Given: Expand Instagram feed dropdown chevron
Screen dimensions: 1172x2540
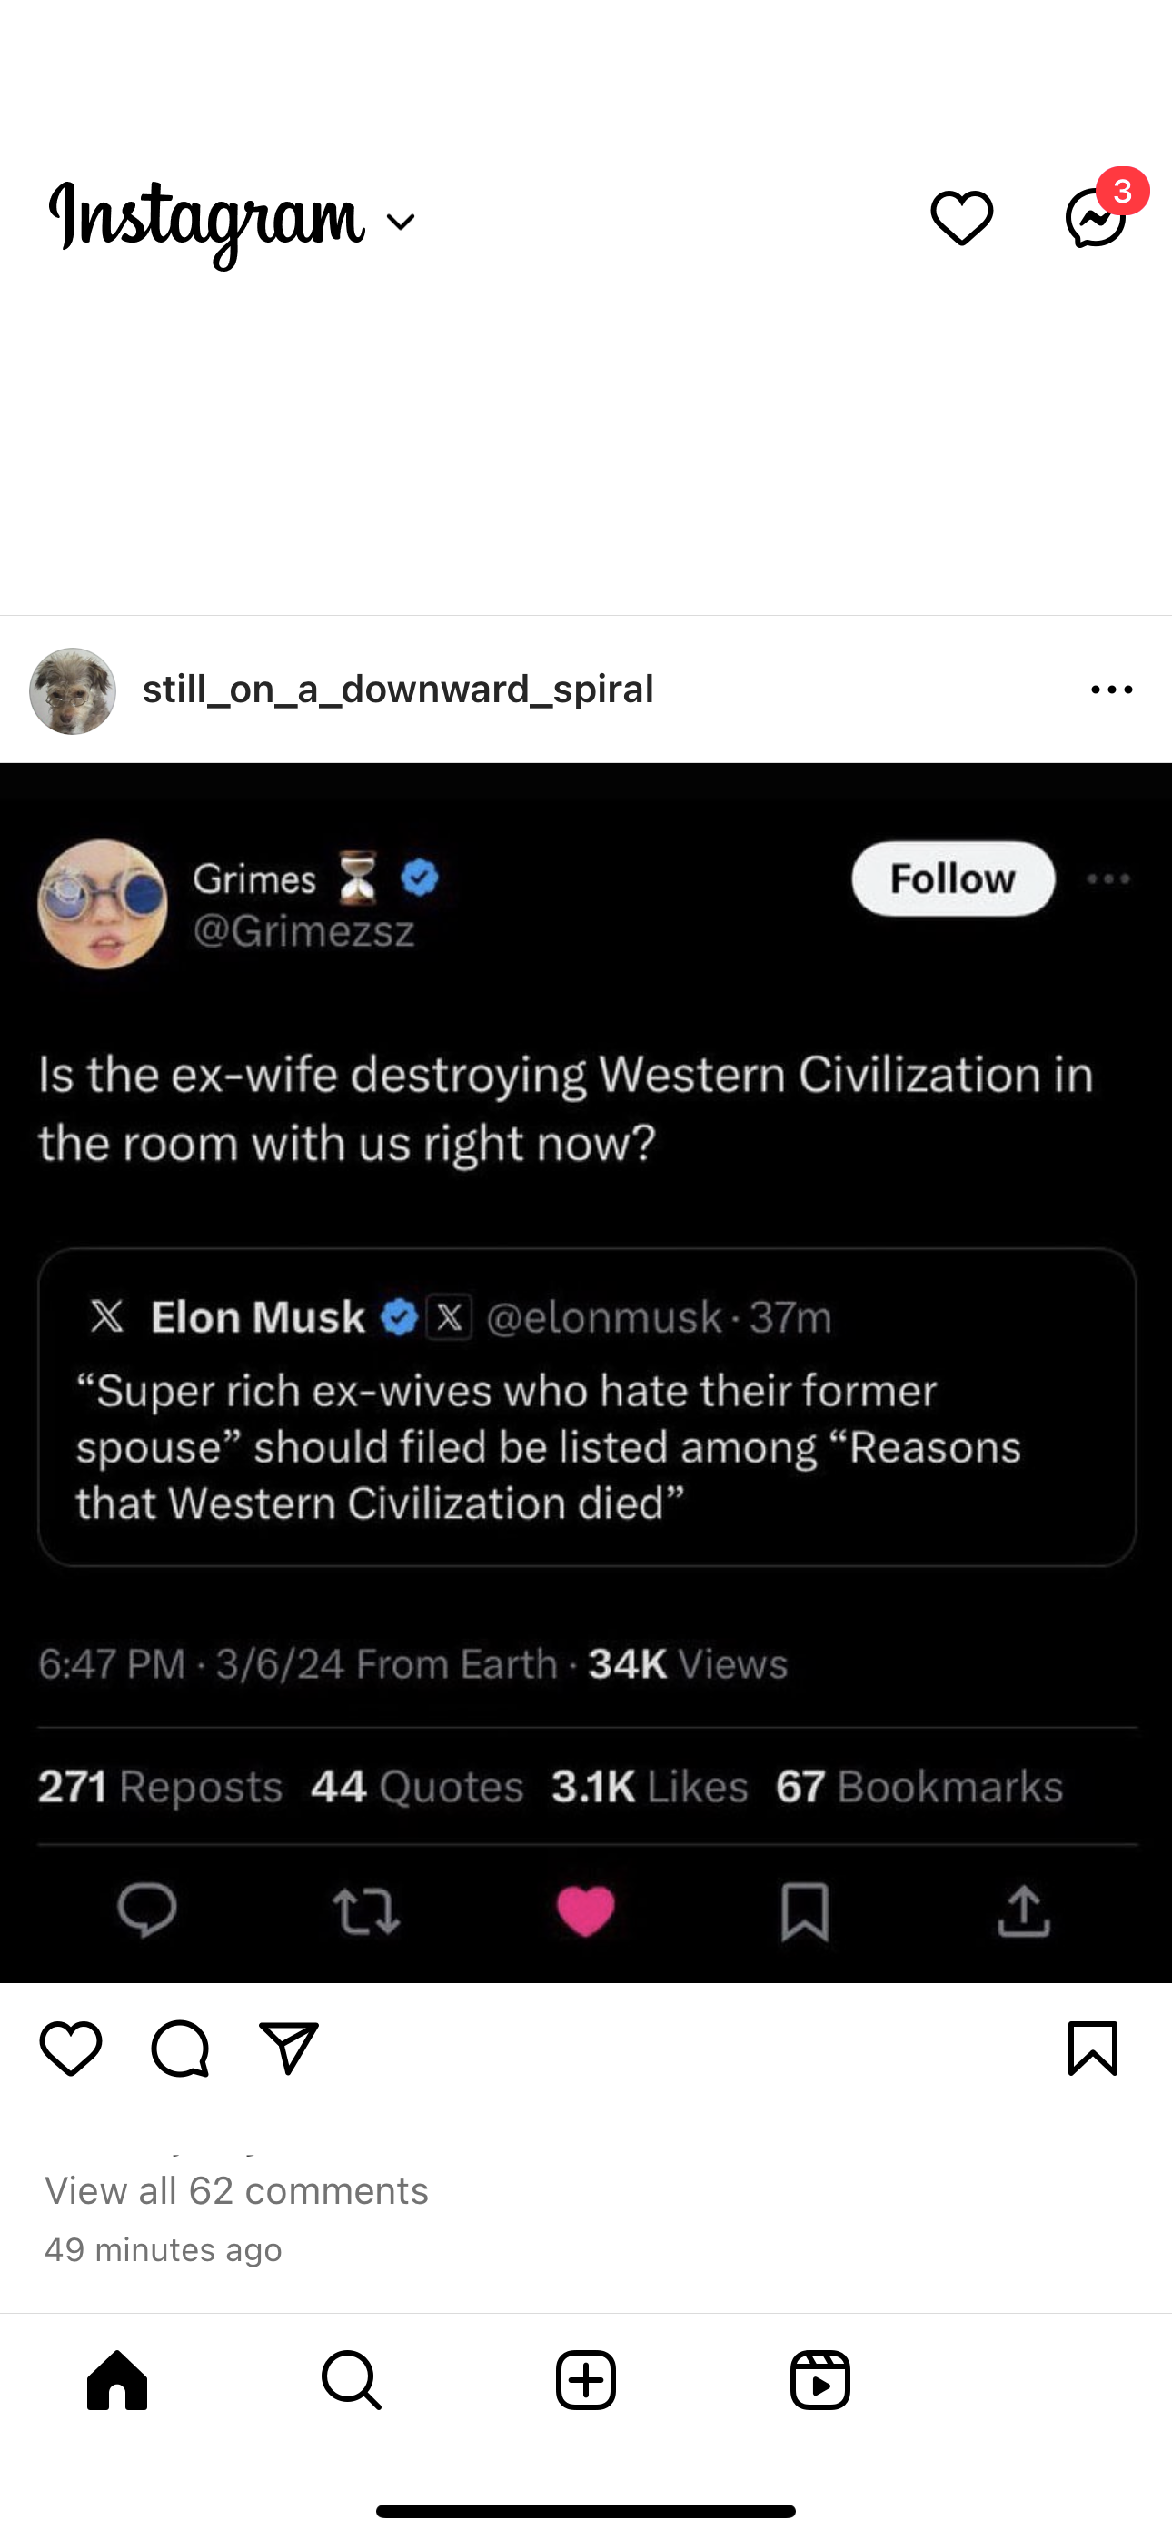Looking at the screenshot, I should tap(401, 222).
